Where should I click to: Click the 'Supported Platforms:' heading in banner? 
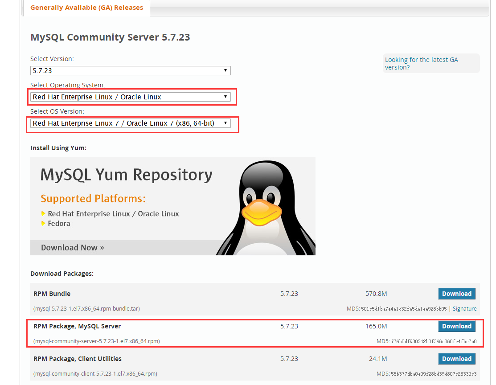[93, 198]
